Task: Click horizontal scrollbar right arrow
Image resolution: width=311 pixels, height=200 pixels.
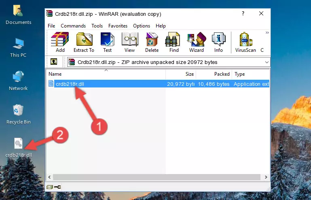Action: 266,177
